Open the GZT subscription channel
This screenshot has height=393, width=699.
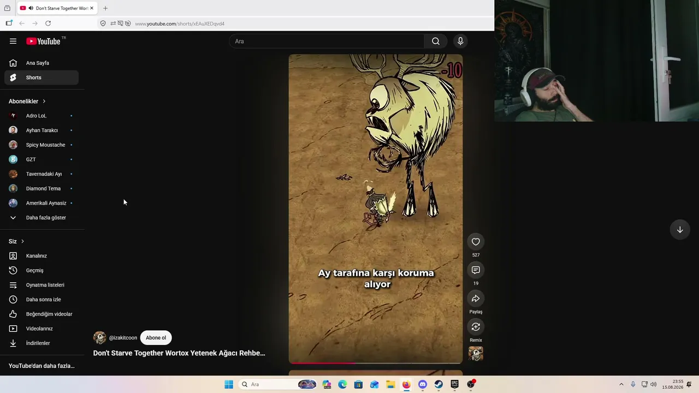42,159
